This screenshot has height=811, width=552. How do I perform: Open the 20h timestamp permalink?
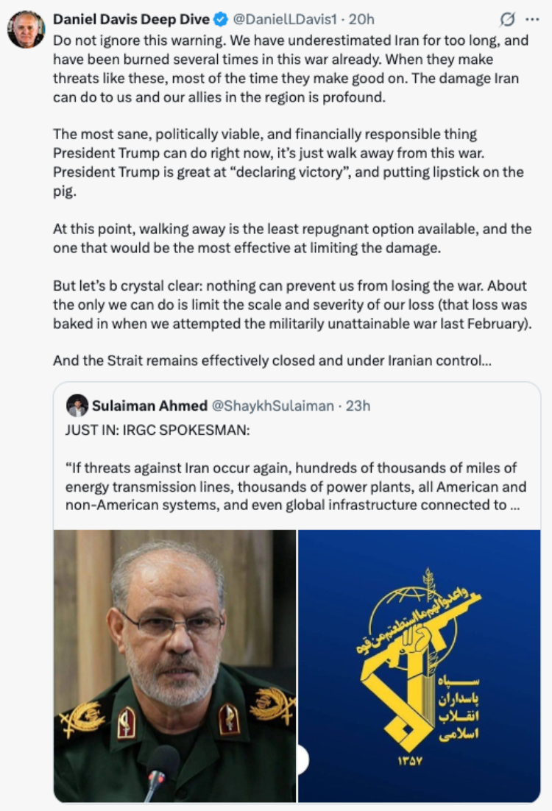tap(361, 20)
